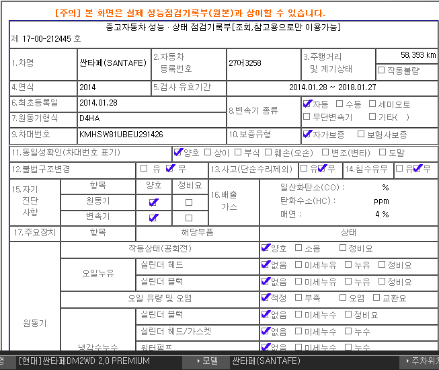
Task: Click the 모델 label in bottom bar
Action: 210,361
